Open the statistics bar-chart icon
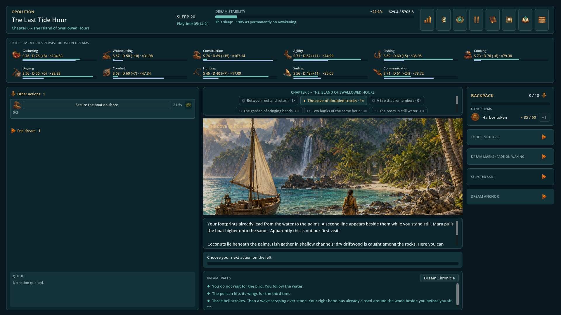The height and width of the screenshot is (315, 561). pyautogui.click(x=427, y=20)
